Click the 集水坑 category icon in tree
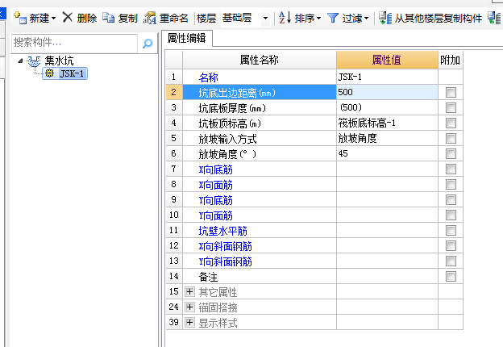 pos(34,61)
